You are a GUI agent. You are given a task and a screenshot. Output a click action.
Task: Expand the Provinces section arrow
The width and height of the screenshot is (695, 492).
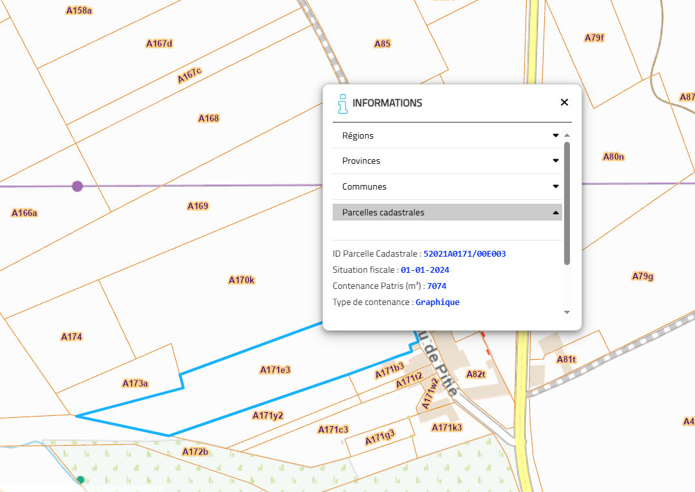555,161
